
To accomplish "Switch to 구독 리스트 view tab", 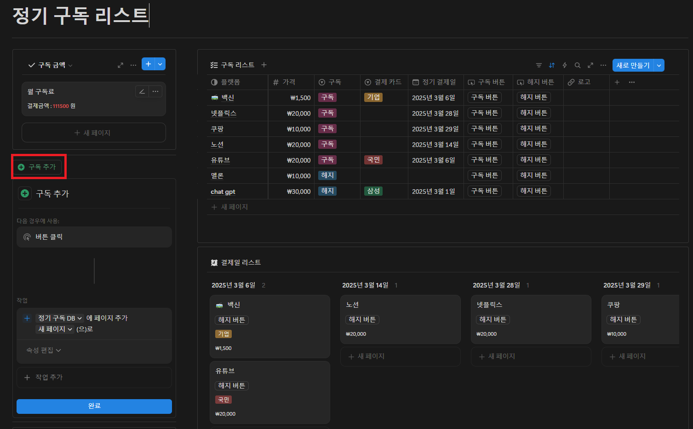I will point(232,65).
